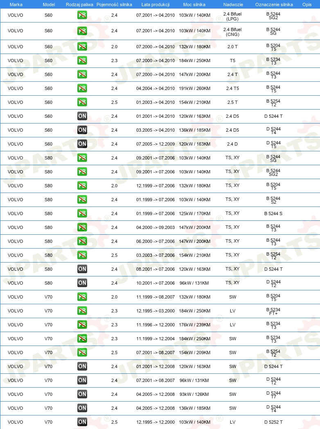Screen dimensions: 320x429
Task: Click the Lata produkcji column header
Action: click(155, 4)
